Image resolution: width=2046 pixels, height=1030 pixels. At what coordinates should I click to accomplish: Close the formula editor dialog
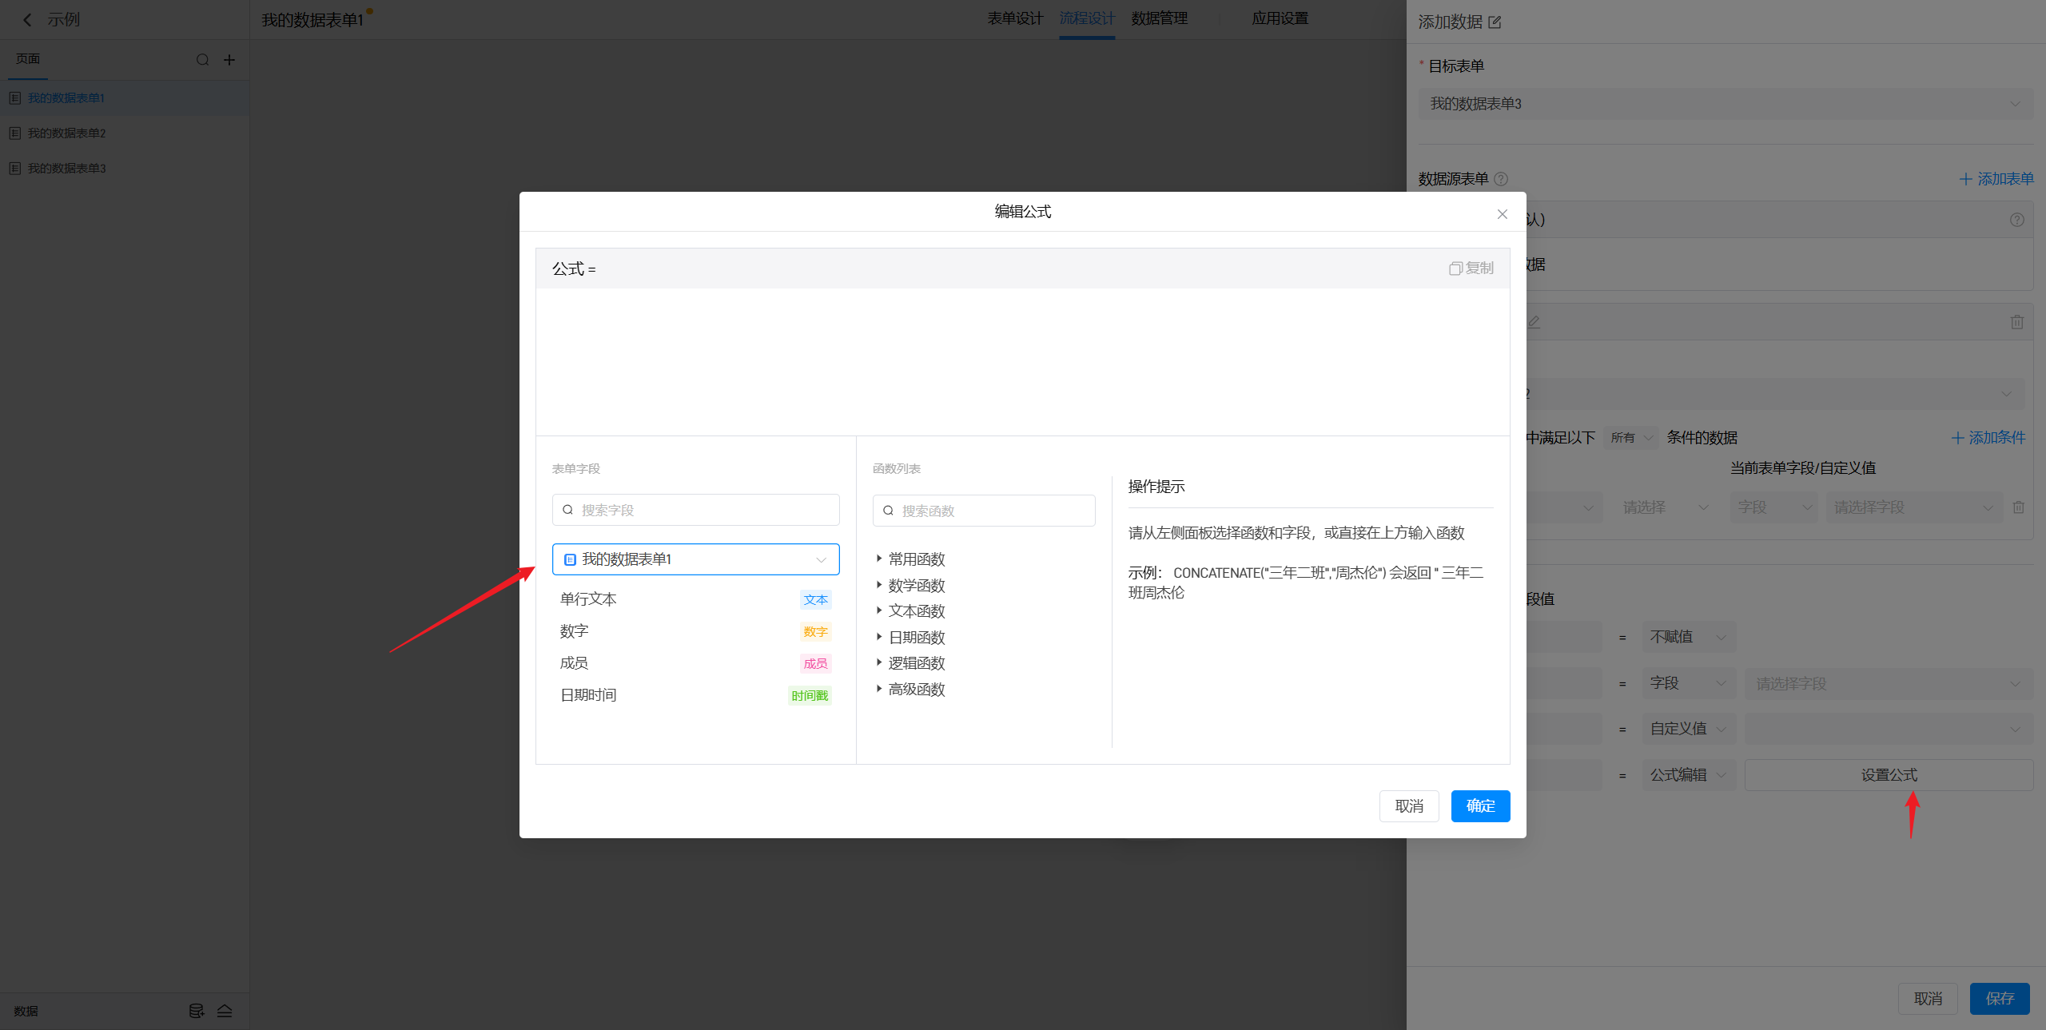(1502, 214)
